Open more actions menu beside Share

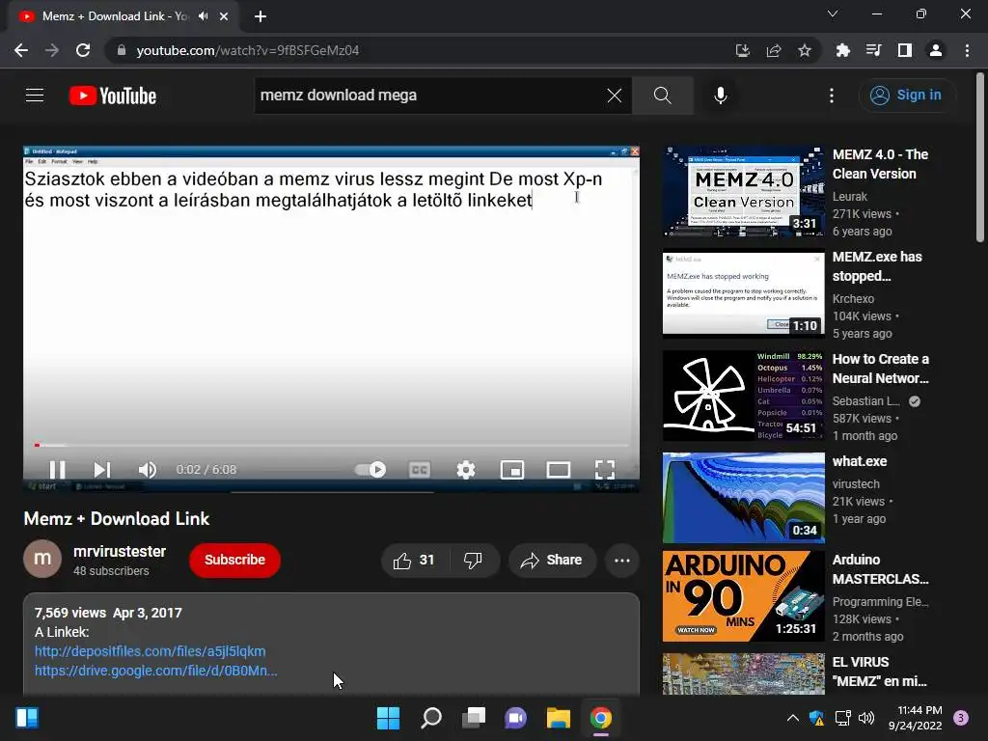[622, 561]
